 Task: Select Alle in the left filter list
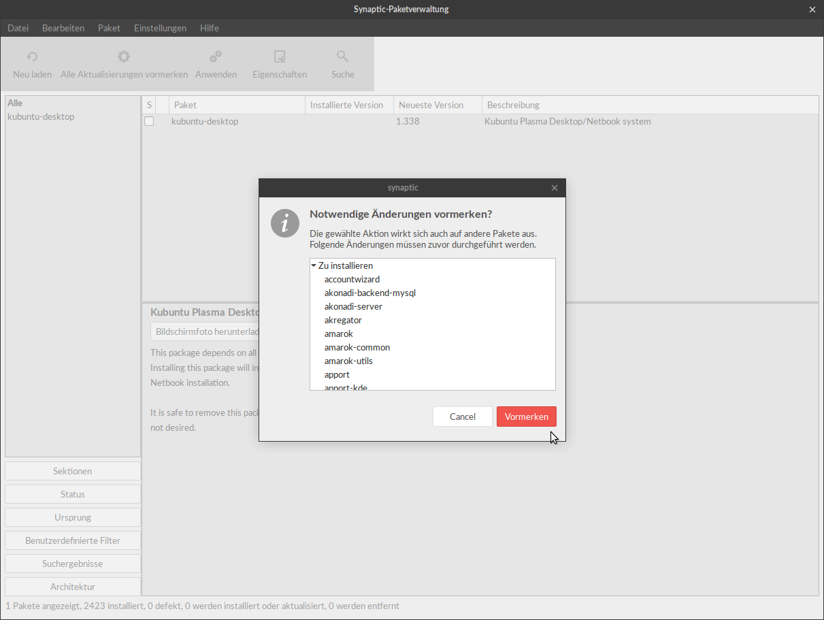15,103
